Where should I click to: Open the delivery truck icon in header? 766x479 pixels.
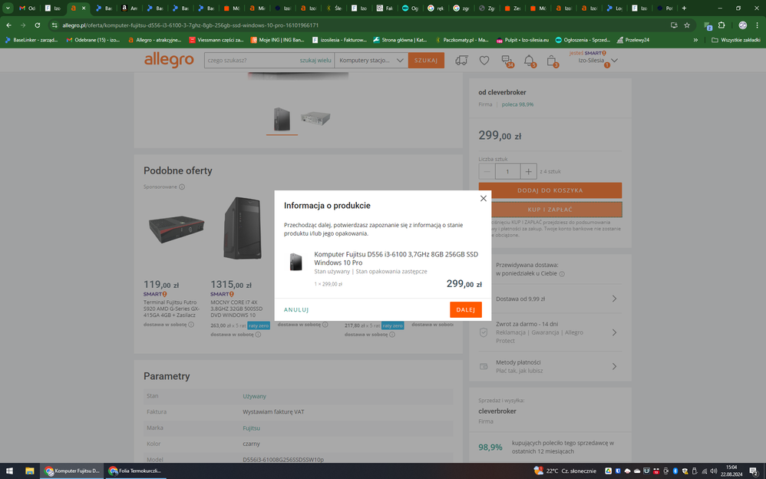pyautogui.click(x=461, y=60)
